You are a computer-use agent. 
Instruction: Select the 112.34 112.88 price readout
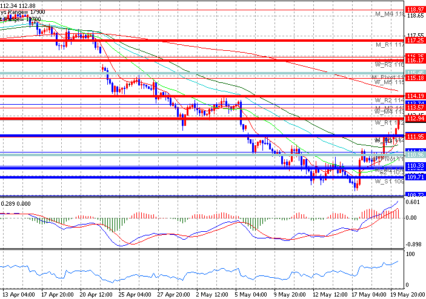click(18, 5)
